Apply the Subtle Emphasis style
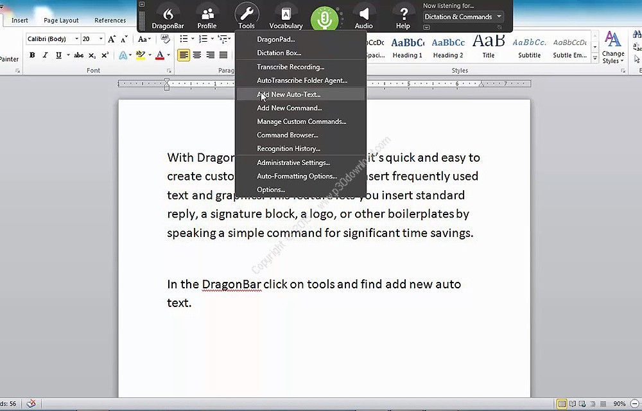The height and width of the screenshot is (411, 642). tap(569, 48)
